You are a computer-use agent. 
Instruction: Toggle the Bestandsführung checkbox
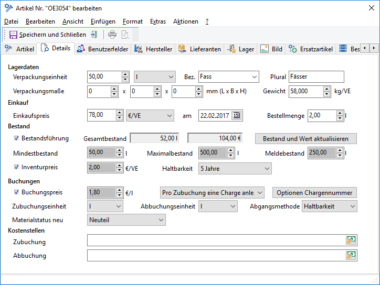[x=16, y=138]
